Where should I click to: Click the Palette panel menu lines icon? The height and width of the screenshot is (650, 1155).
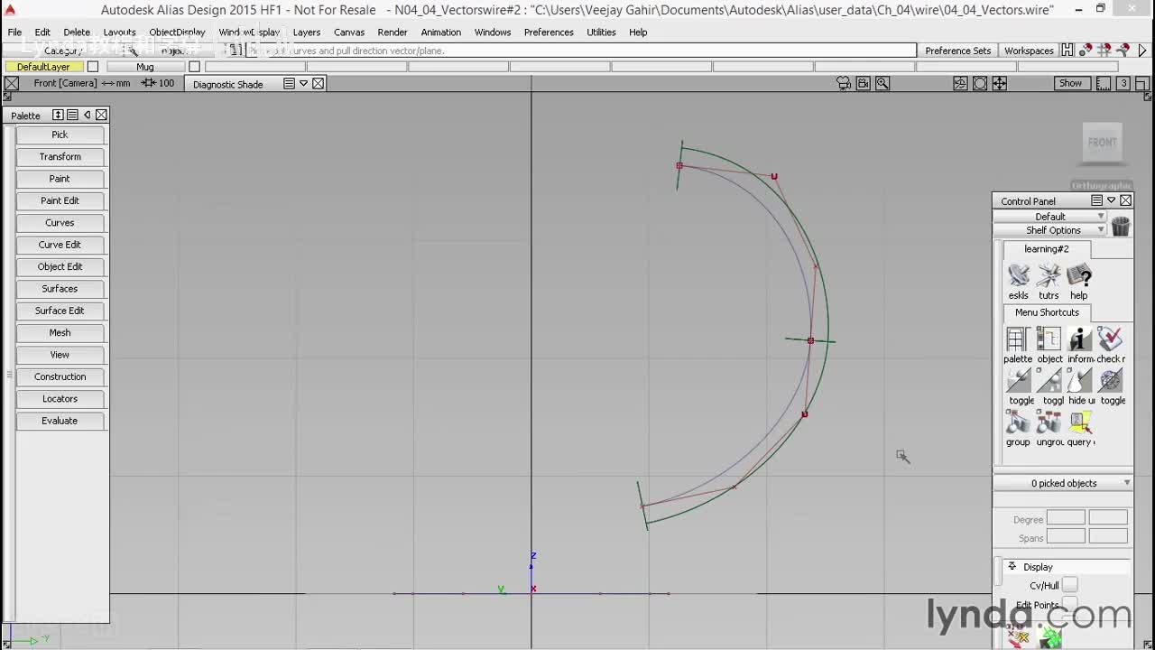[x=72, y=115]
